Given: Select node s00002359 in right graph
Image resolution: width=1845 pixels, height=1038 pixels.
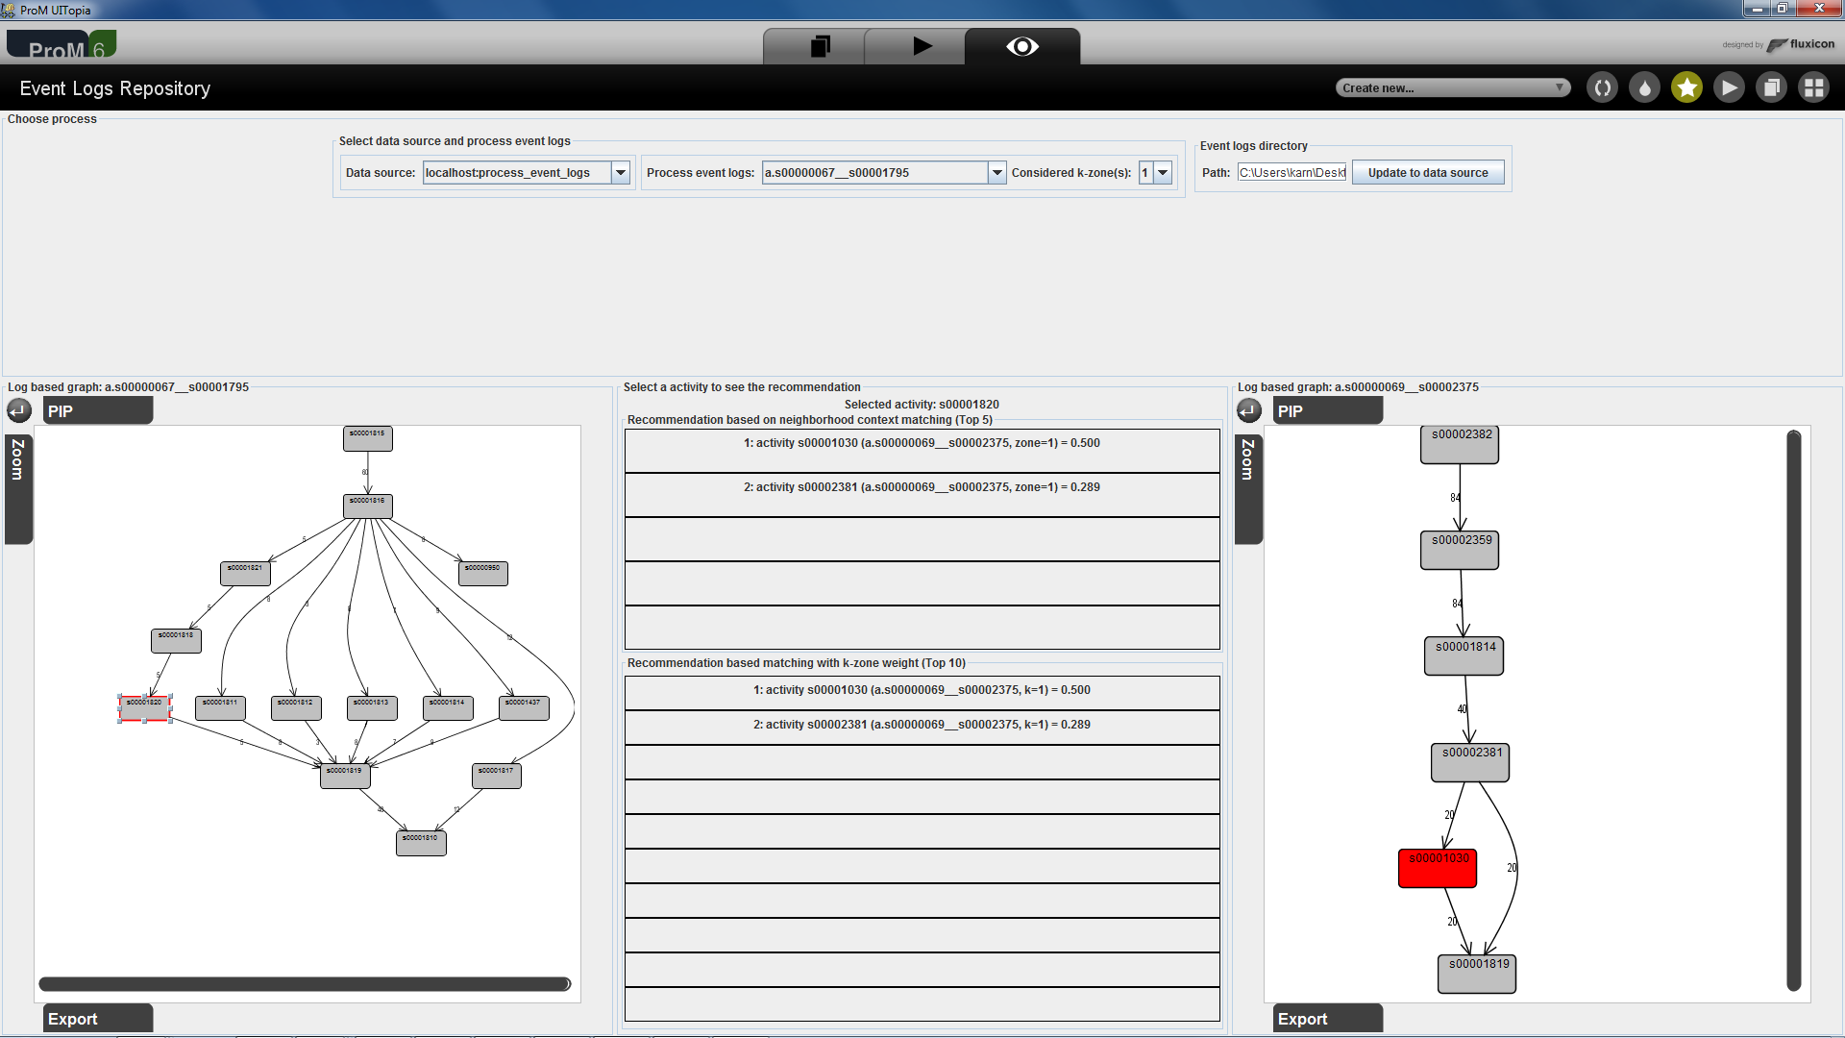Looking at the screenshot, I should (x=1460, y=550).
